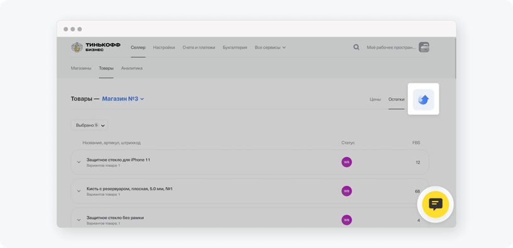The width and height of the screenshot is (513, 248).
Task: Click the WB badge for the brush product
Action: pyautogui.click(x=347, y=191)
